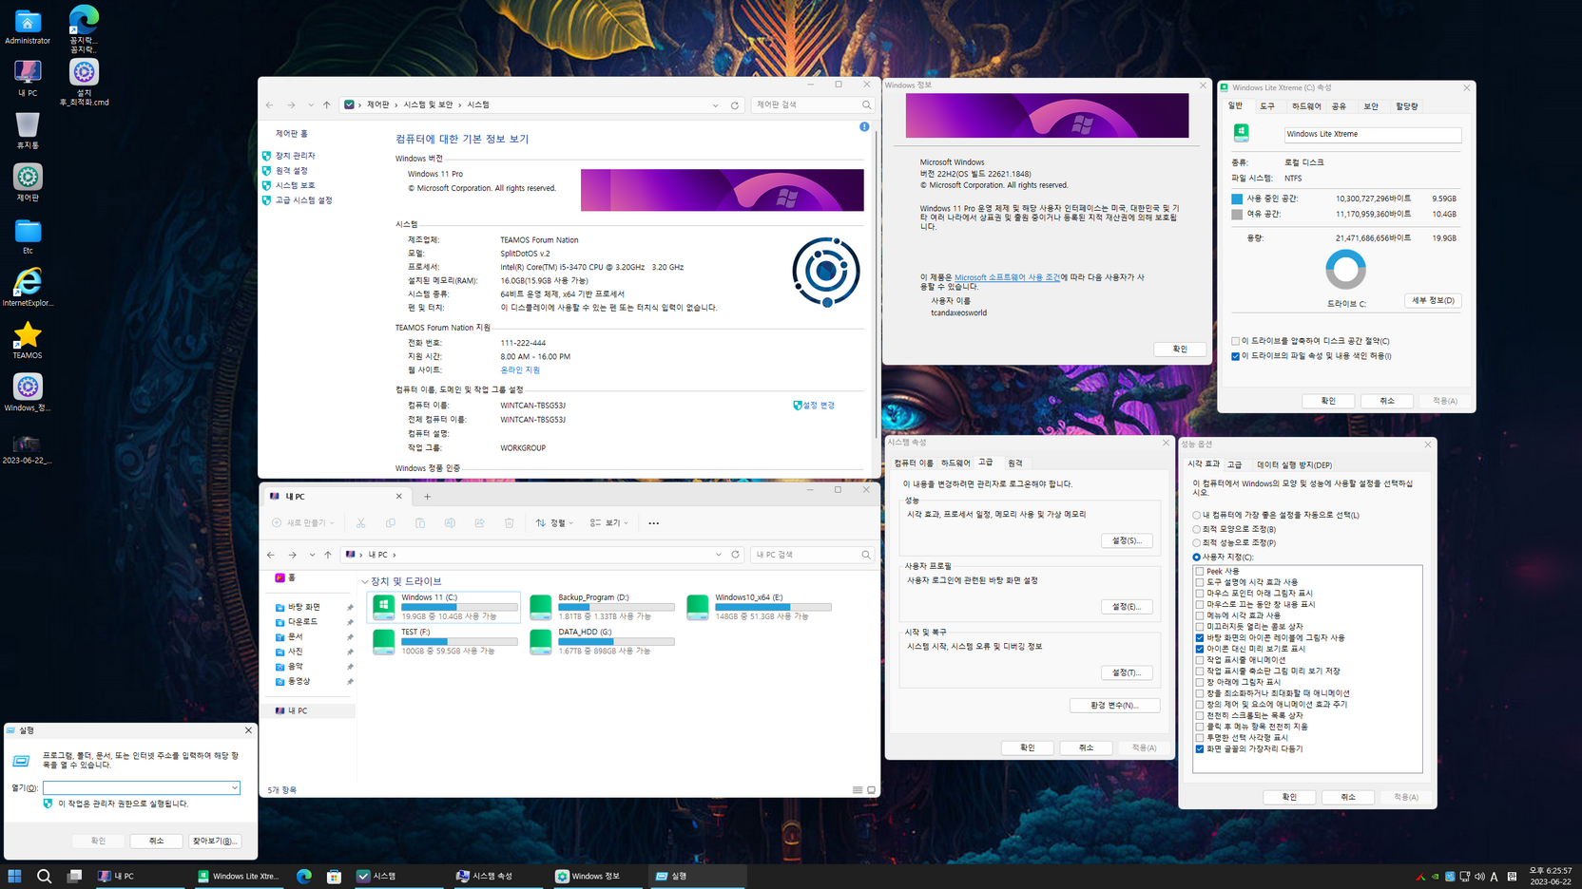The image size is (1582, 889).
Task: Open Microsoft Store from the taskbar
Action: (334, 876)
